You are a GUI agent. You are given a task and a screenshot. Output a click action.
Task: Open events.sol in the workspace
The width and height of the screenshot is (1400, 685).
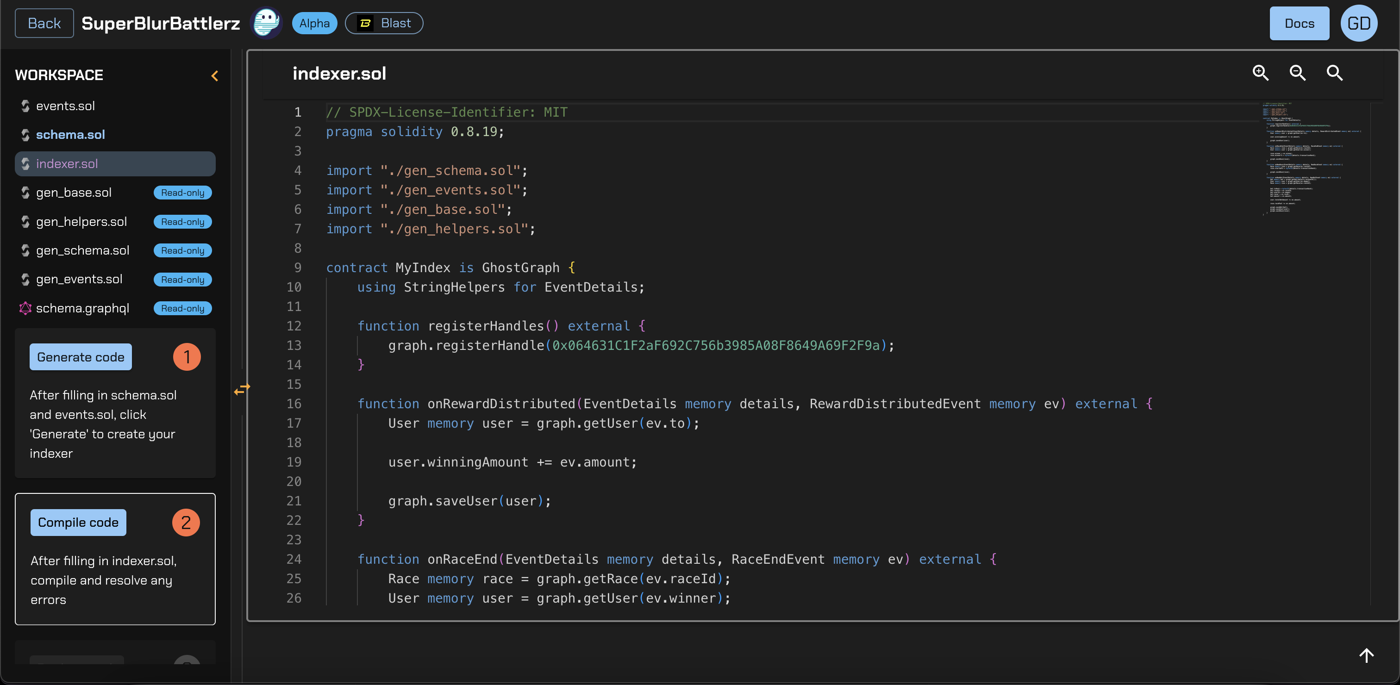click(x=65, y=106)
